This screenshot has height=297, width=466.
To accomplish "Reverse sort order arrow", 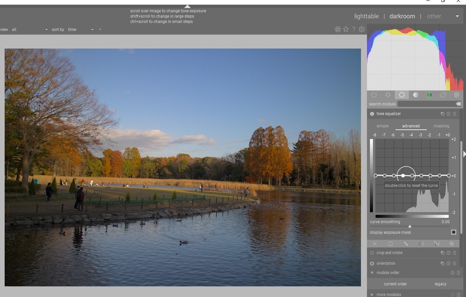I will coord(100,30).
